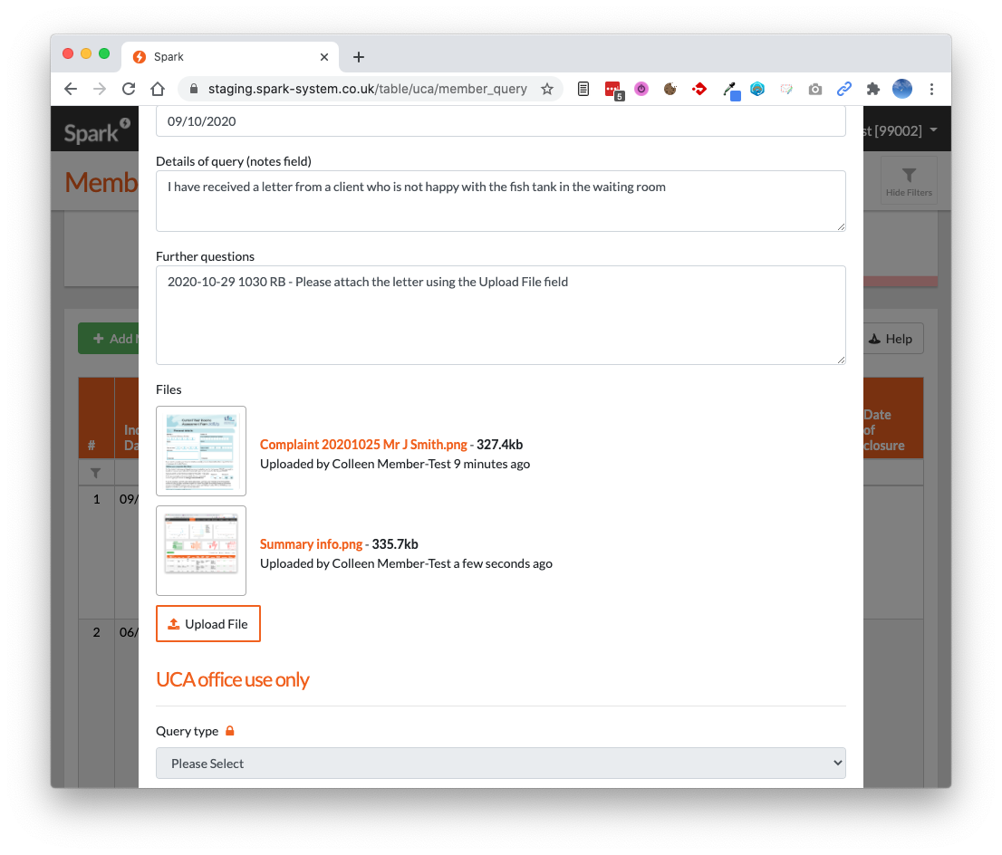Open the Chrome extensions puzzle icon
Viewport: 1002px width, 855px height.
(x=872, y=89)
